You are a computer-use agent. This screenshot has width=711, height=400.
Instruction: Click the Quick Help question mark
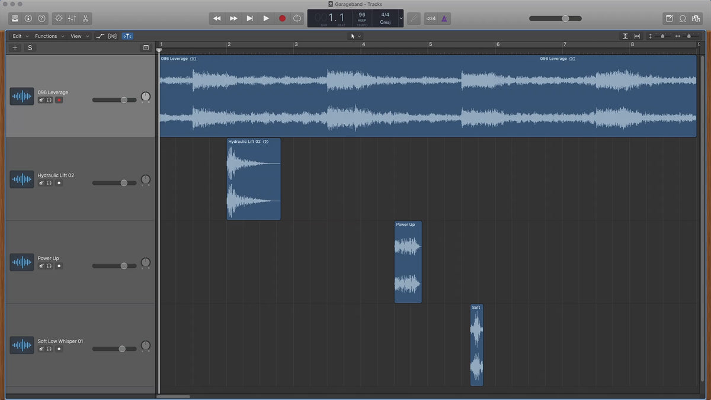[x=41, y=18]
